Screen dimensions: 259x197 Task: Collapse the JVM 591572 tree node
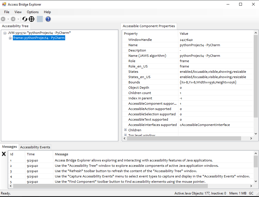point(5,33)
